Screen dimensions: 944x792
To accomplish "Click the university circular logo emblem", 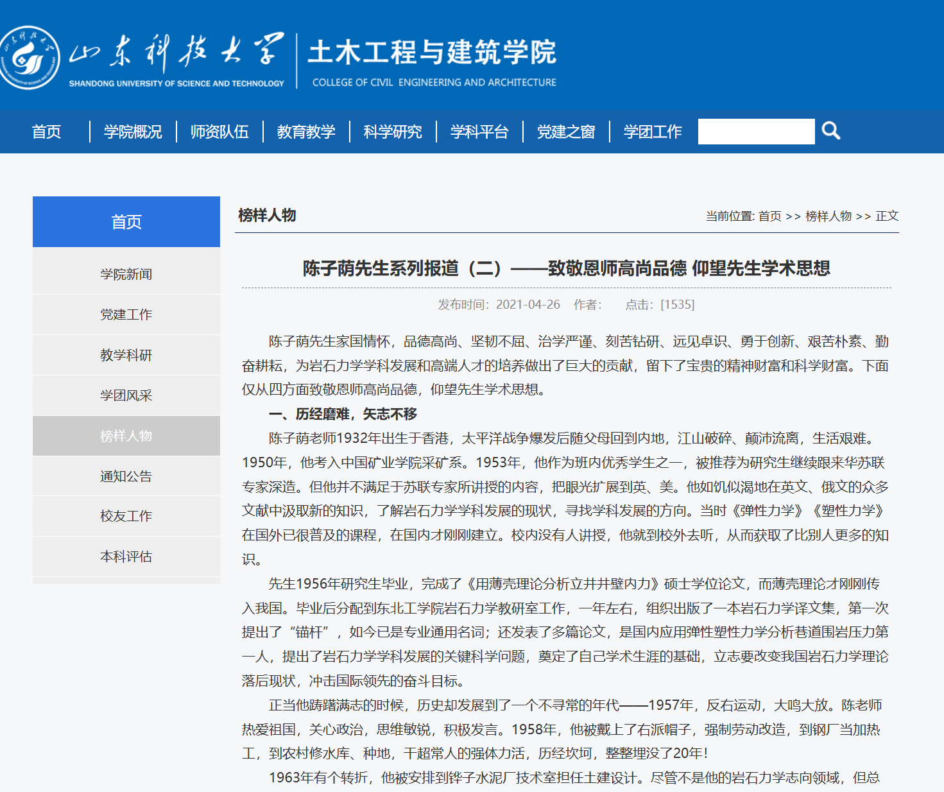I will pyautogui.click(x=29, y=58).
